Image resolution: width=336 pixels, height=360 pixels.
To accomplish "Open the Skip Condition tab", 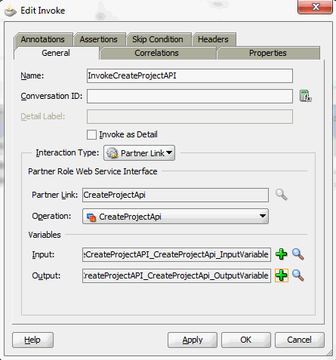I will coord(158,39).
